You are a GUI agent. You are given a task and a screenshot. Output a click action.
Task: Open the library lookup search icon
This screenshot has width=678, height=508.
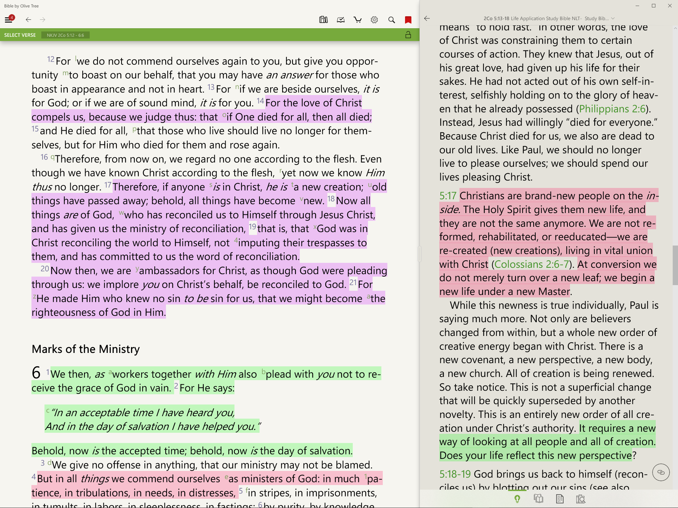click(x=581, y=499)
